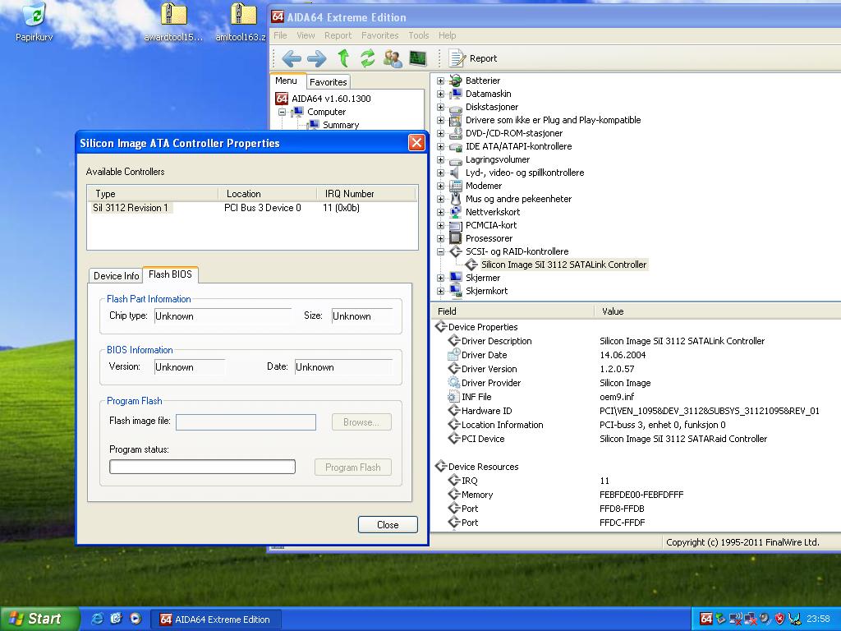Click the Refresh toolbar icon
This screenshot has height=631, width=841.
[367, 58]
